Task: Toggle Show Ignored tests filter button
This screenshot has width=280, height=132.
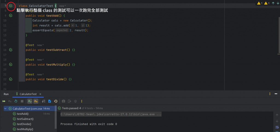Action: 36,101
